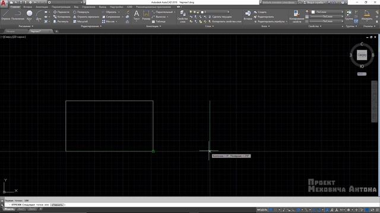Open the Вставка ribbon tab
The height and width of the screenshot is (213, 380).
[28, 7]
